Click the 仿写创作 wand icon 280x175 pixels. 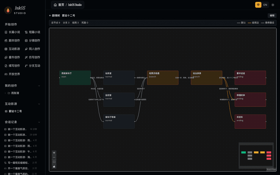pos(26,57)
